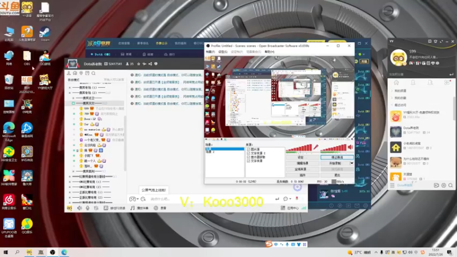Click YY skin shirt icon in title bar

point(435,41)
